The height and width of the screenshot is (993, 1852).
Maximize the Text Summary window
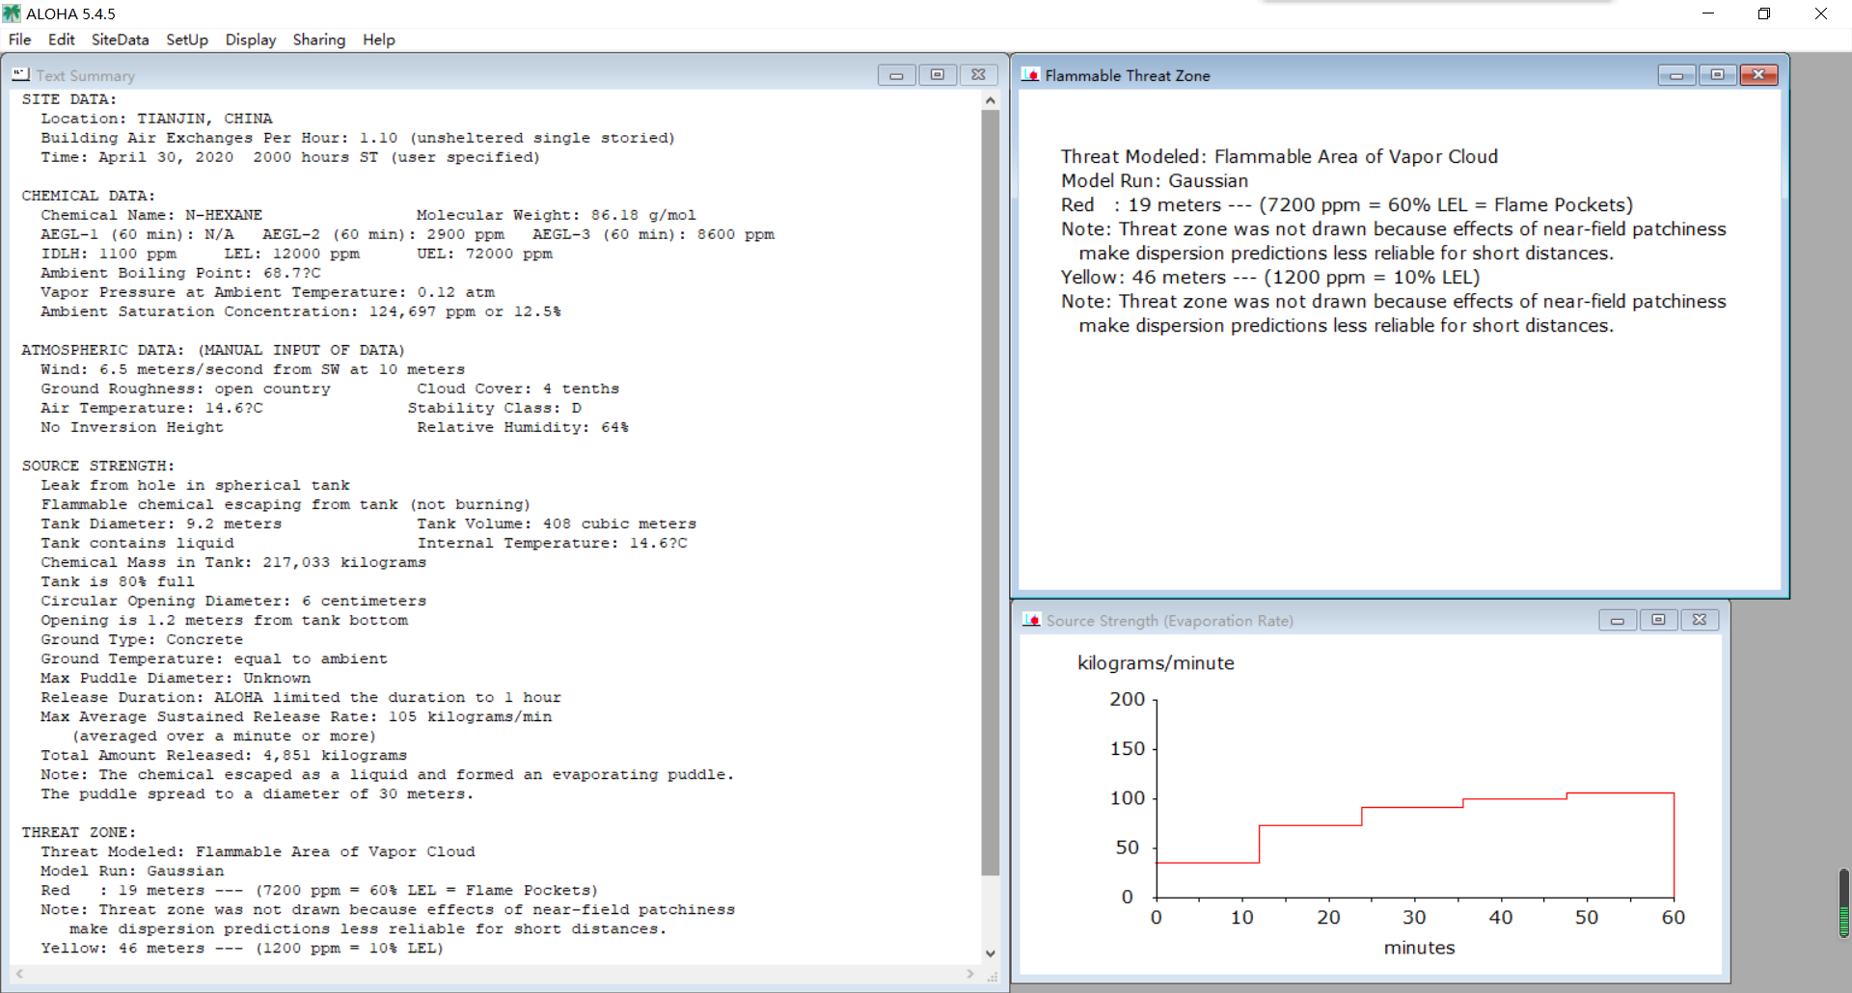[937, 75]
